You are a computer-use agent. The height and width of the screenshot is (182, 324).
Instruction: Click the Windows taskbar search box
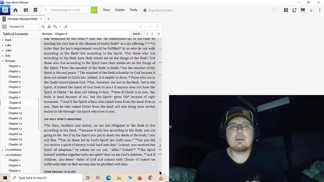[47, 178]
